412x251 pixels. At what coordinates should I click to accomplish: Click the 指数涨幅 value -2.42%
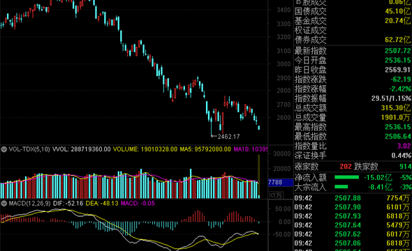tap(400, 89)
